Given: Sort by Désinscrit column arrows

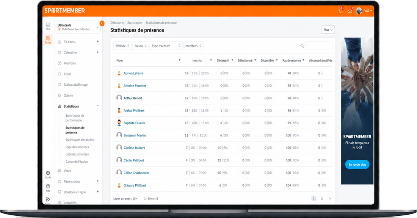Looking at the screenshot, I should pyautogui.click(x=232, y=60).
